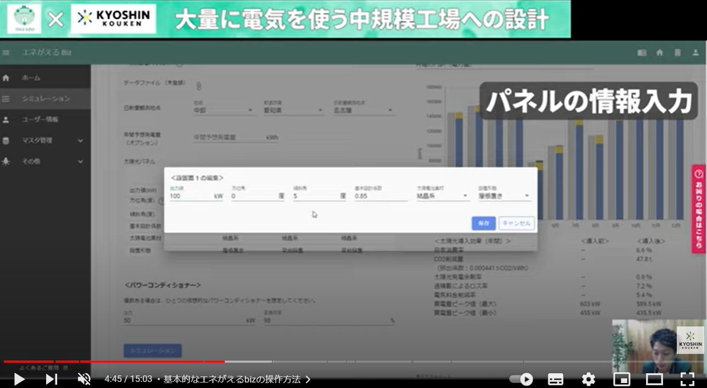Image resolution: width=707 pixels, height=388 pixels.
Task: Enable miniplayer mode
Action: [621, 379]
